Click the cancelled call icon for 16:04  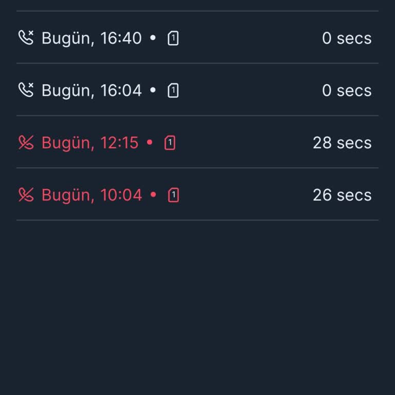(26, 90)
